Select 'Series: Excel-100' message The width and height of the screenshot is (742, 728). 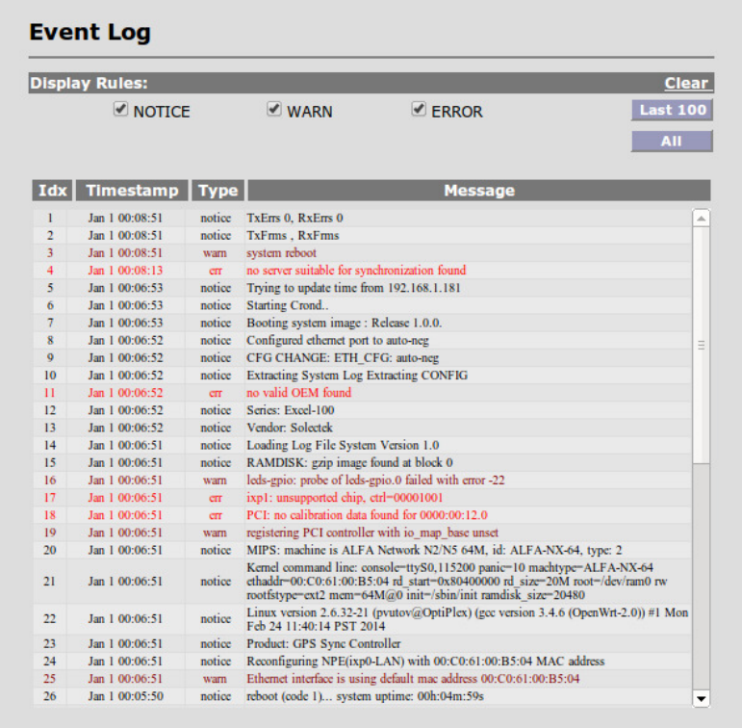point(290,410)
